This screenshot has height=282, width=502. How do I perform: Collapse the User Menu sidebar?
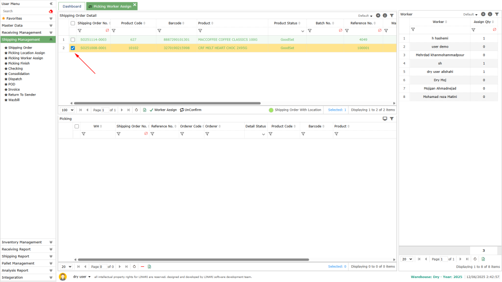tap(51, 3)
